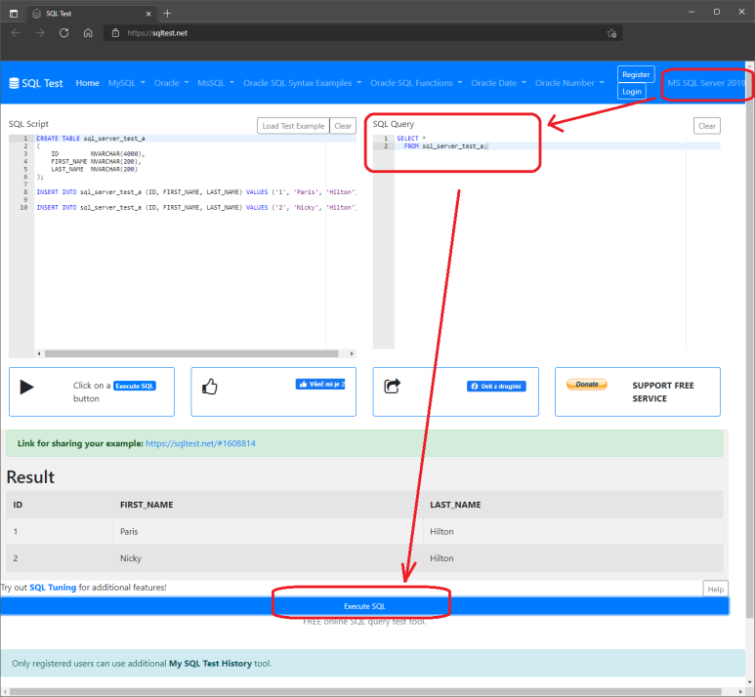The width and height of the screenshot is (755, 697).
Task: Clear the SQL Query editor
Action: pos(707,126)
